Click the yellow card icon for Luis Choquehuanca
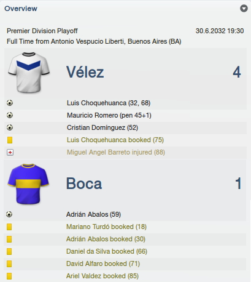The height and width of the screenshot is (282, 251). pyautogui.click(x=10, y=140)
